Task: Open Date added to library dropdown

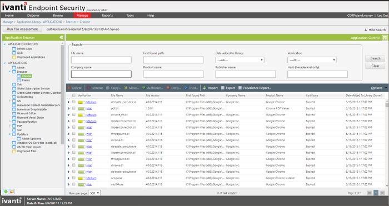Action: click(240, 60)
